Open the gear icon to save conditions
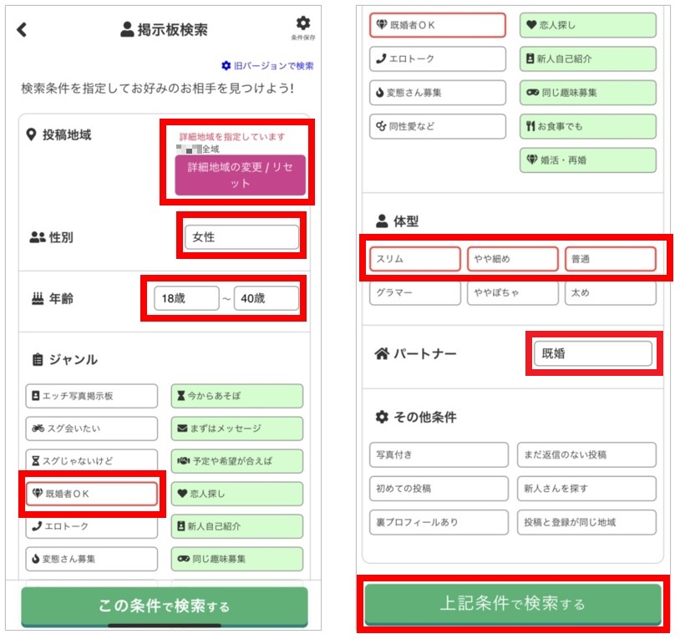The height and width of the screenshot is (639, 680). tap(302, 24)
